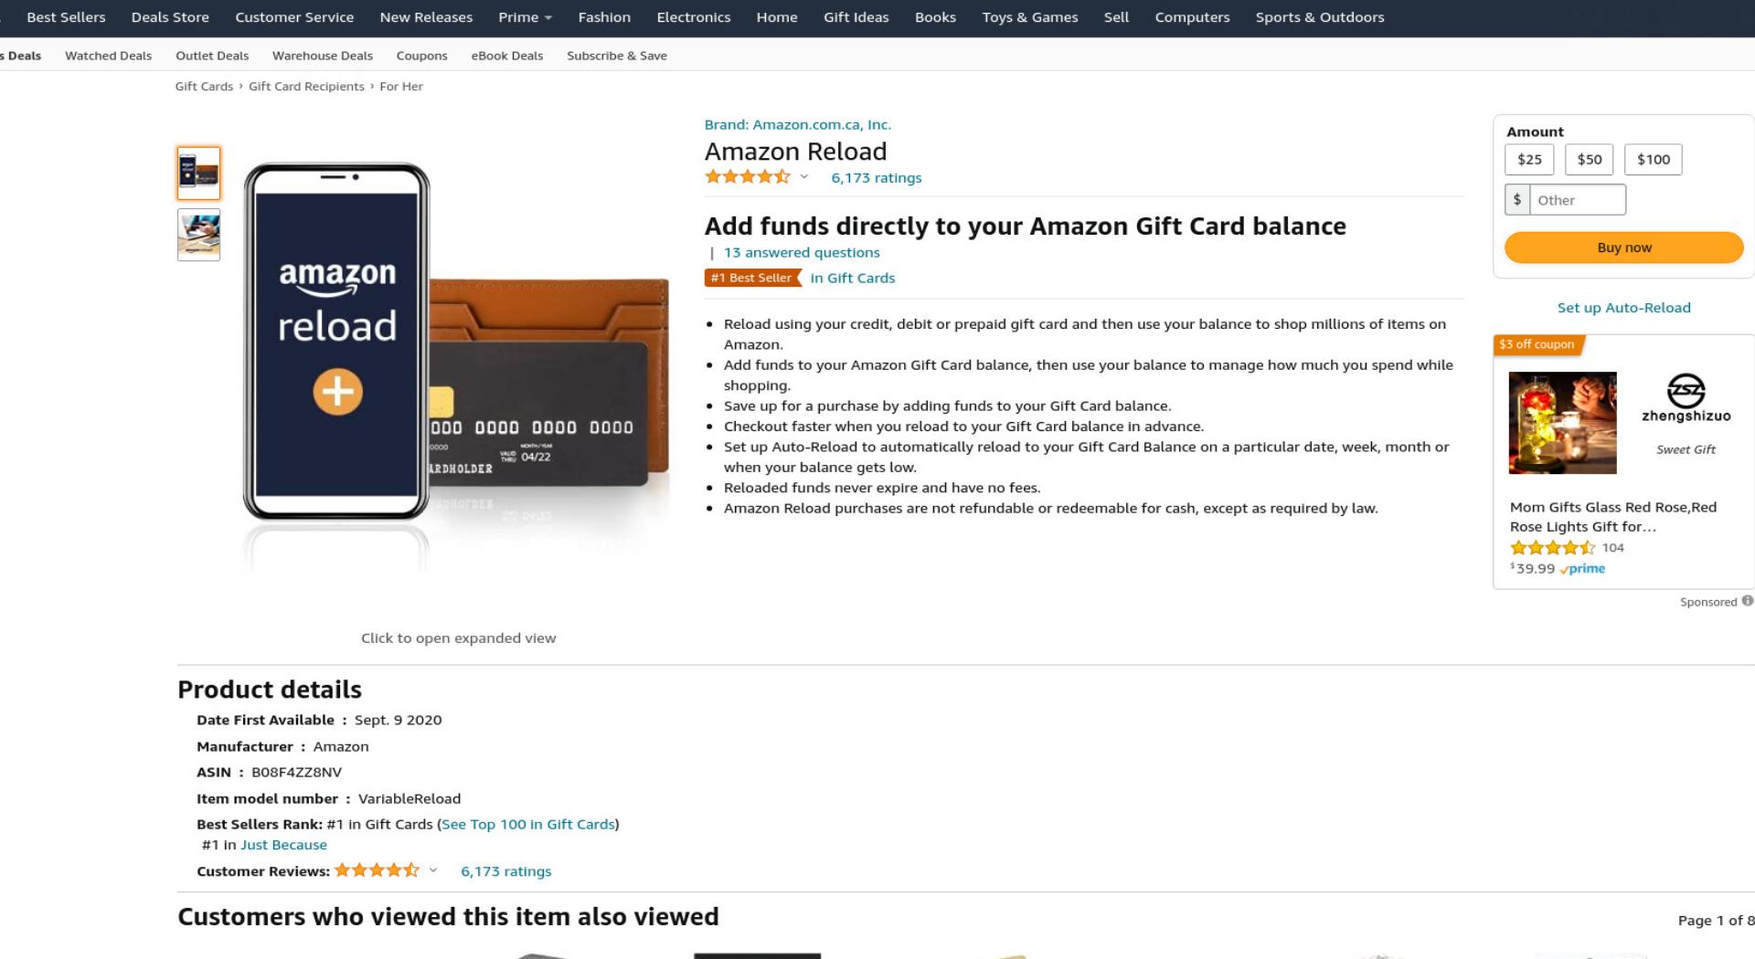Open the 13 answered questions link
Screen dimensions: 1755x959
(802, 253)
